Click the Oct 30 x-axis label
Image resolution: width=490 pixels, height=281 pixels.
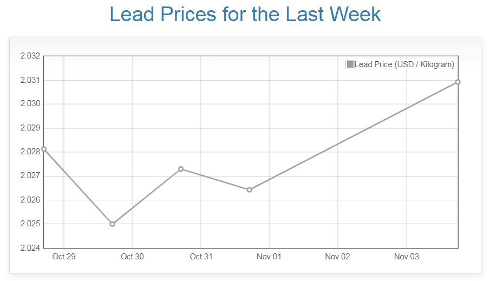click(x=132, y=257)
